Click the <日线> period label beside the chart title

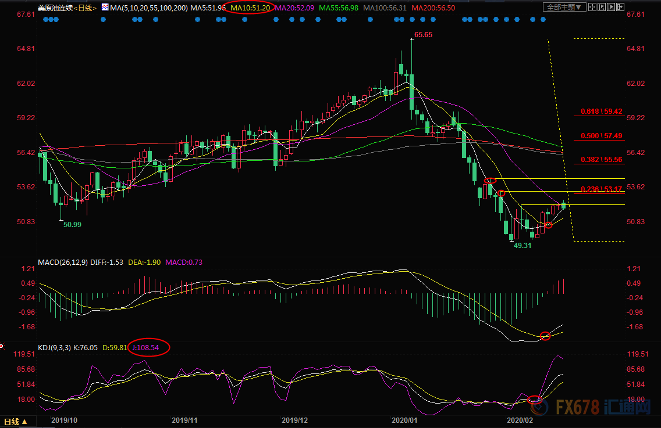86,8
